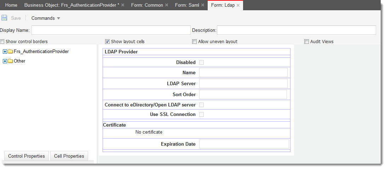Click the Frs_AuthenticationProvider folder icon
The width and height of the screenshot is (386, 169).
[x=10, y=52]
